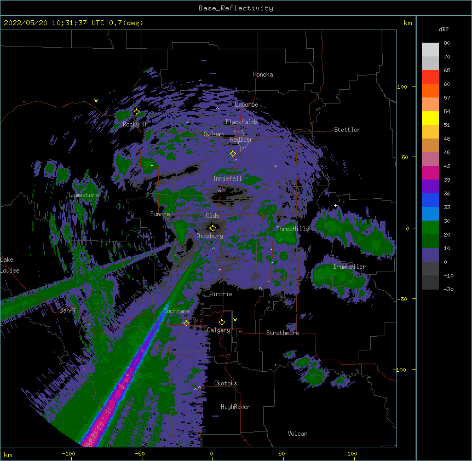This screenshot has width=472, height=461.
Task: Click the Stettler city label
Action: (x=347, y=130)
